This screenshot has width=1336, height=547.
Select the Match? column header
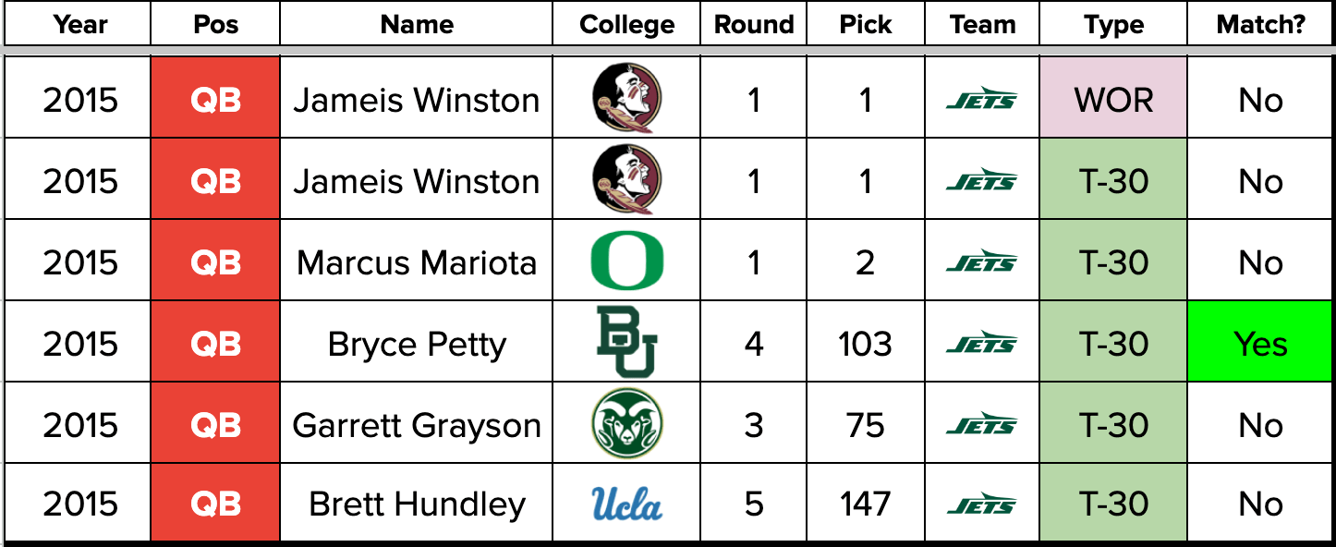(1261, 25)
